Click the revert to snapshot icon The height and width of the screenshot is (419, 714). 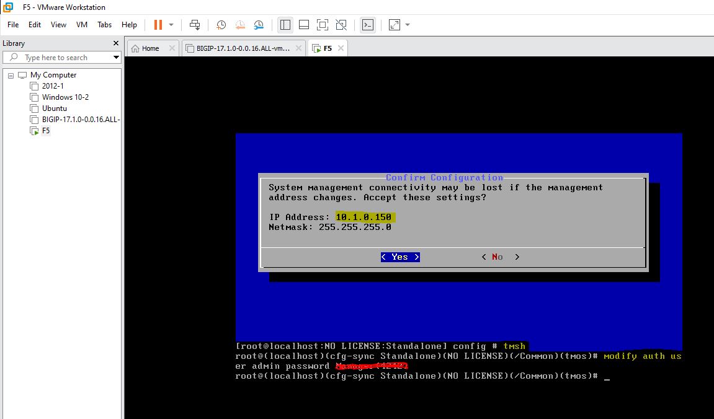pyautogui.click(x=240, y=25)
